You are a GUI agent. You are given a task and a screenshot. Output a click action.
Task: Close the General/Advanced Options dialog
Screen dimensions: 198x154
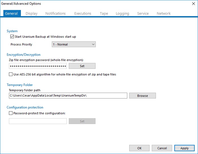[x=194, y=4]
